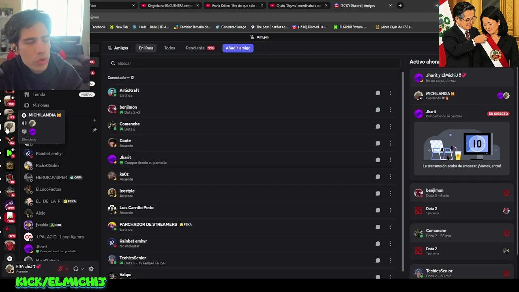This screenshot has height=292, width=519.
Task: Add a server with the plus icon
Action: pyautogui.click(x=10, y=259)
